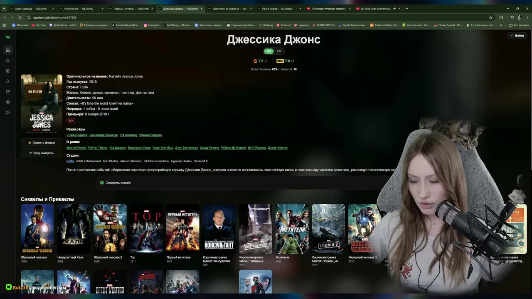
Task: Click the 16+ age rating badge
Action: click(x=71, y=121)
